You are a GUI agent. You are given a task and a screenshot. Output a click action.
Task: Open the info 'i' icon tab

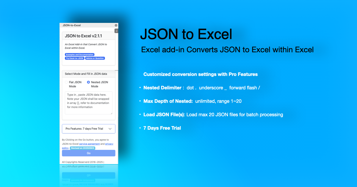[x=117, y=31]
